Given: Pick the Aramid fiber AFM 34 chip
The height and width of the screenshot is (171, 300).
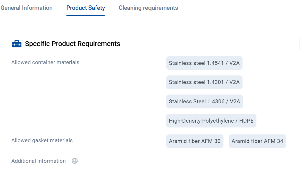Looking at the screenshot, I should pos(257,141).
